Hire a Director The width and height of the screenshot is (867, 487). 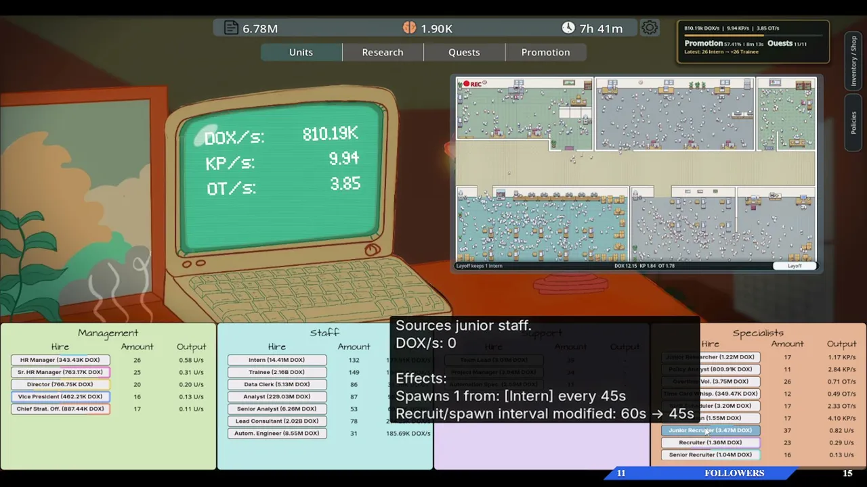pyautogui.click(x=60, y=384)
